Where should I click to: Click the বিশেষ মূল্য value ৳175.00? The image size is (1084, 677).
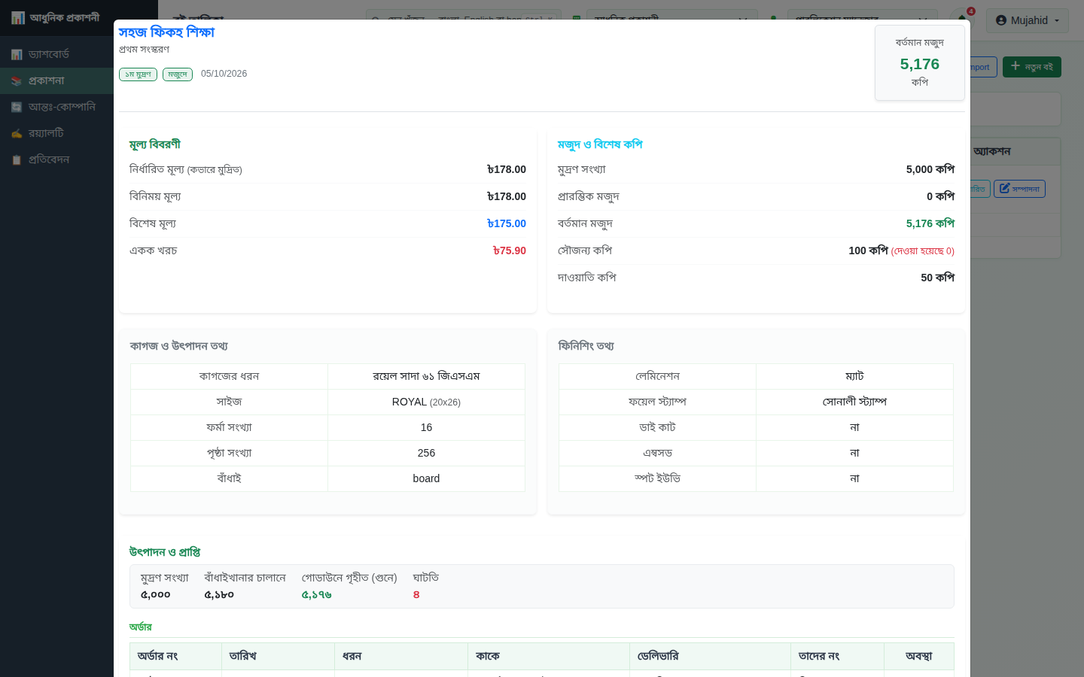pos(507,223)
